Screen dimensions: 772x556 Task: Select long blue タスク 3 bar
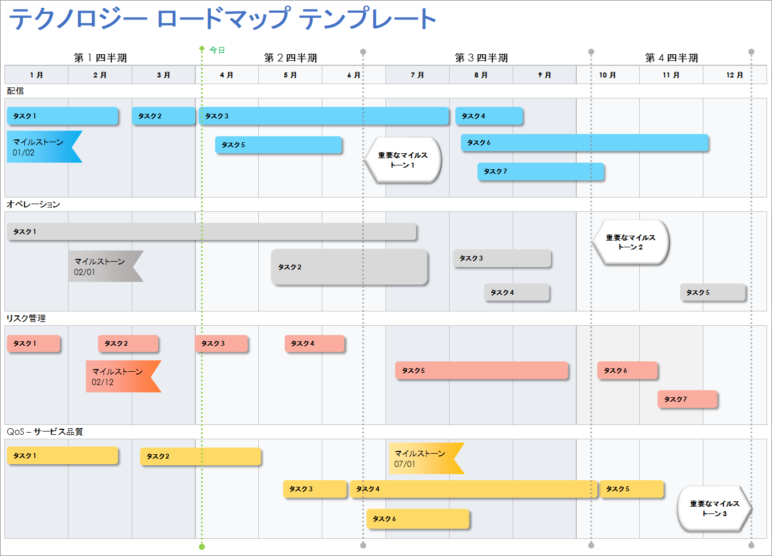click(324, 116)
